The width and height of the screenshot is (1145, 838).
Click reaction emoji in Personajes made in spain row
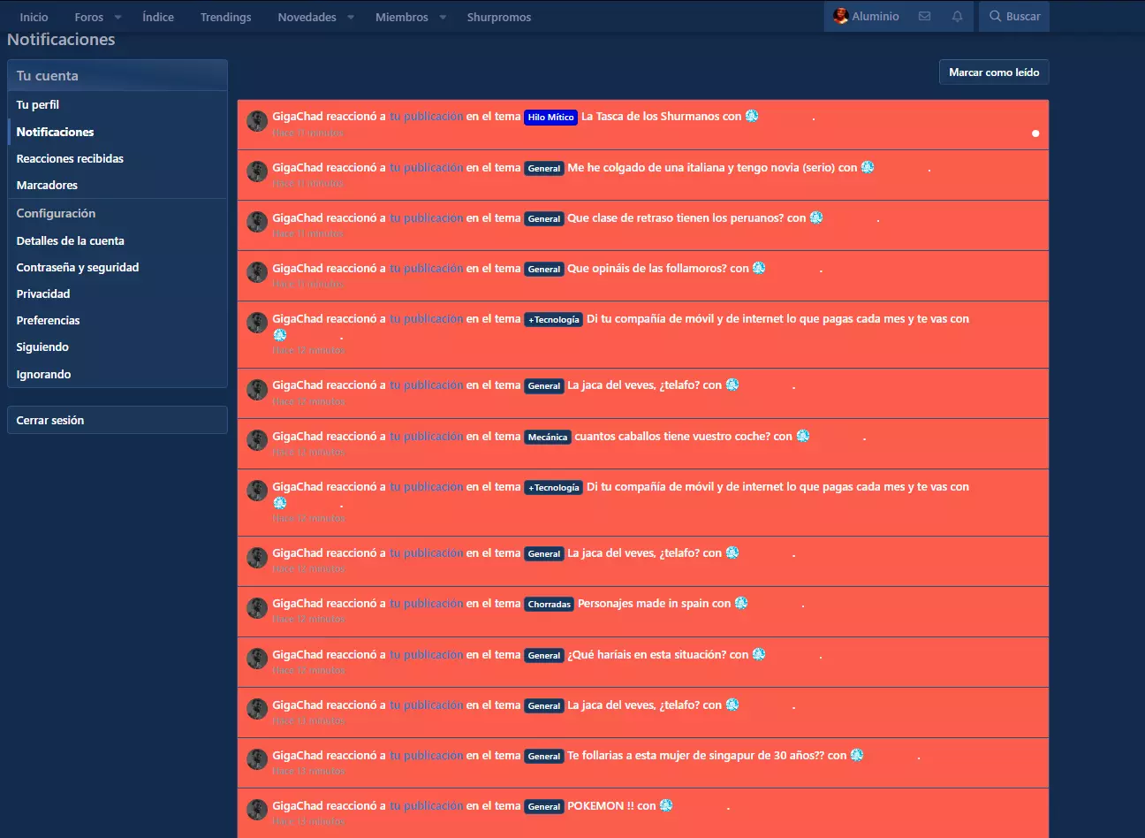coord(741,603)
